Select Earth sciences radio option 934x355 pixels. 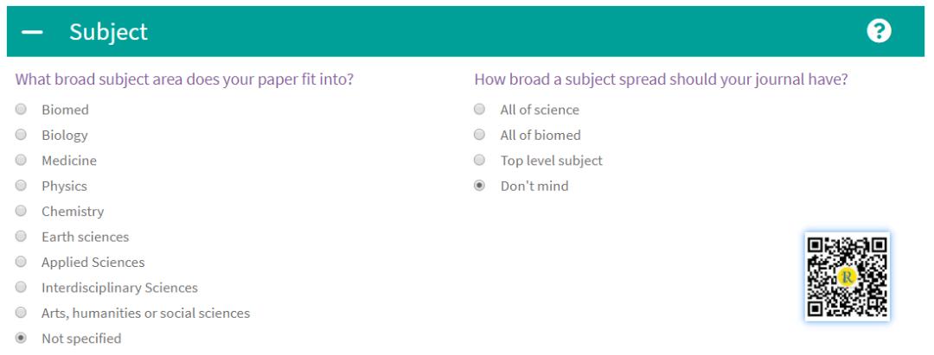(x=21, y=237)
